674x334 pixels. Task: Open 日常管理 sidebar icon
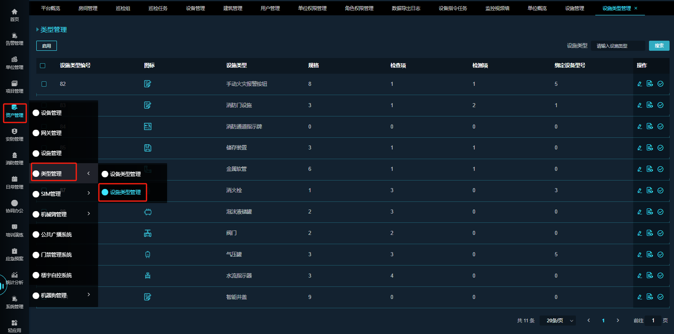[15, 183]
